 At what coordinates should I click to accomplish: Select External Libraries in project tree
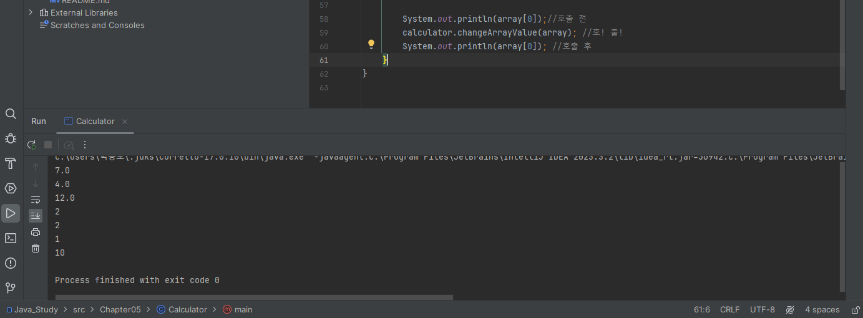click(x=84, y=12)
